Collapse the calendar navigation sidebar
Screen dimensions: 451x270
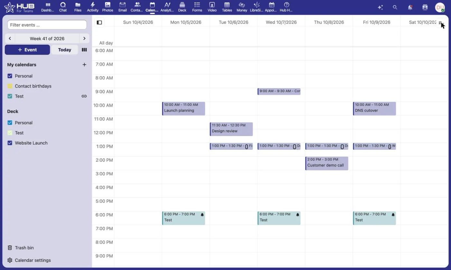(x=99, y=22)
